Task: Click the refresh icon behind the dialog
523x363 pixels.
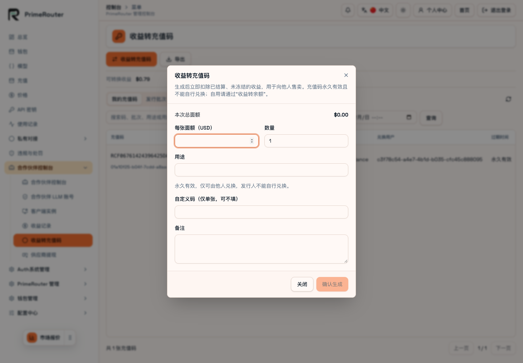Action: point(508,99)
